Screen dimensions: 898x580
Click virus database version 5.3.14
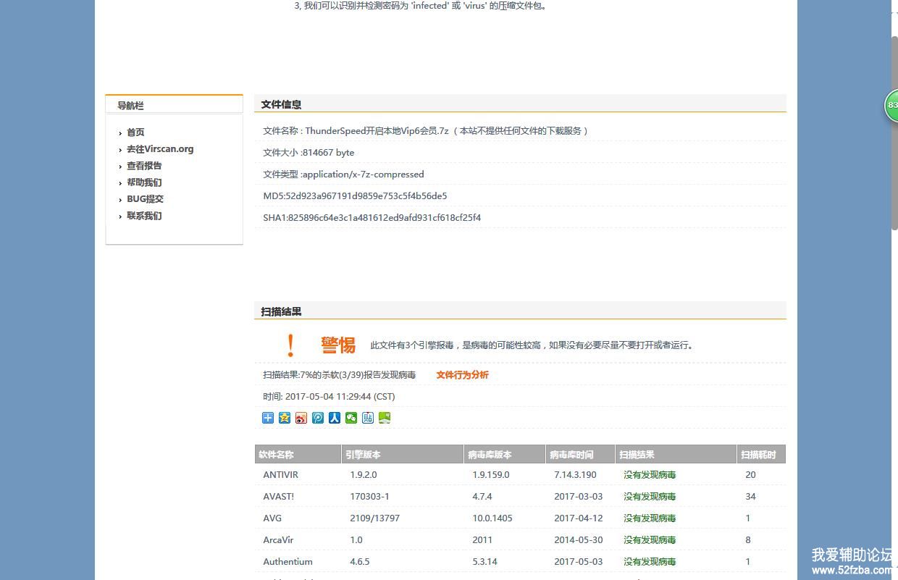484,562
